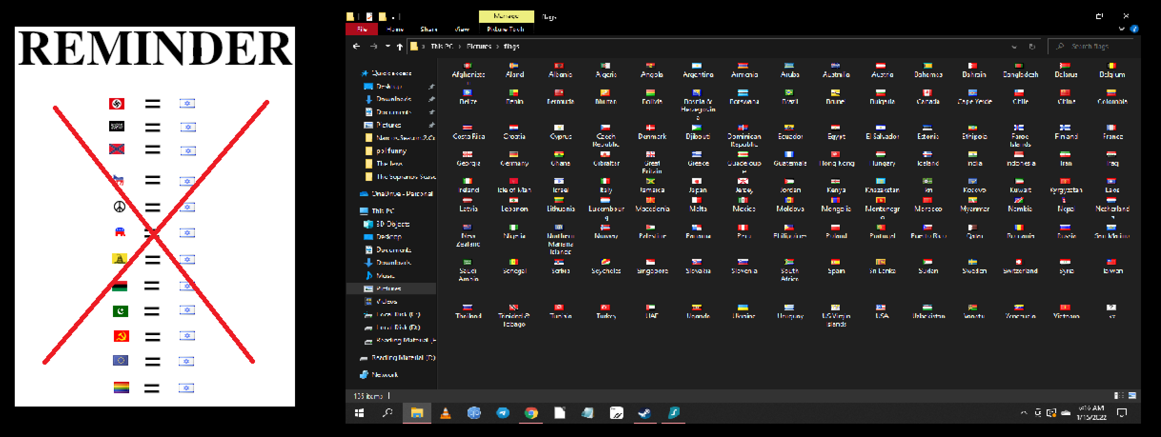Open the address bar history dropdown
The height and width of the screenshot is (437, 1161).
[1014, 46]
